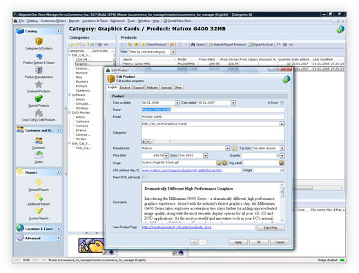Collapse the Catalog sidebar panel

tap(59, 31)
